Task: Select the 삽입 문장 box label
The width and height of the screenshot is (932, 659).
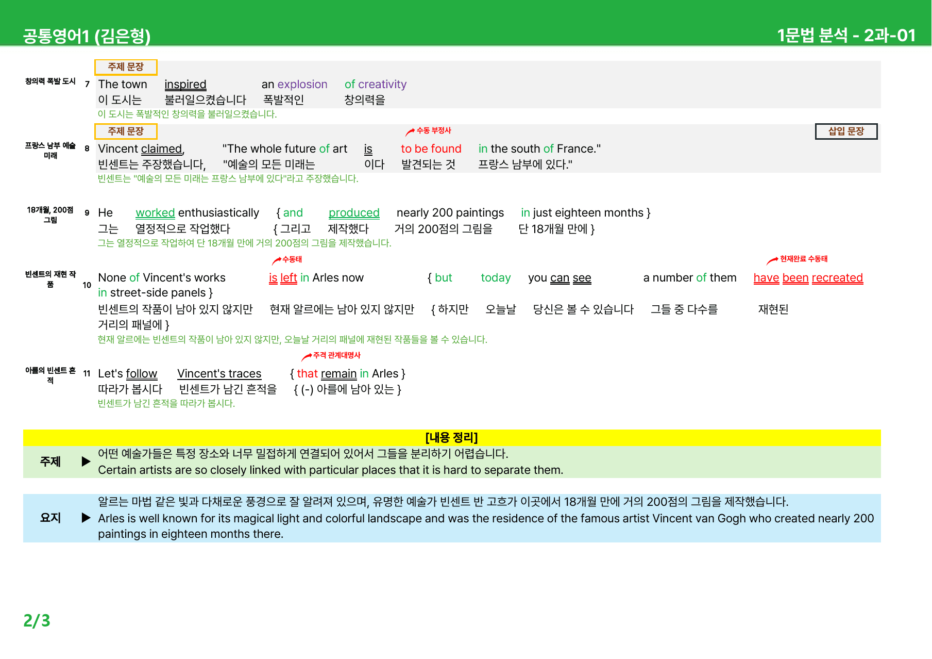Action: [846, 131]
